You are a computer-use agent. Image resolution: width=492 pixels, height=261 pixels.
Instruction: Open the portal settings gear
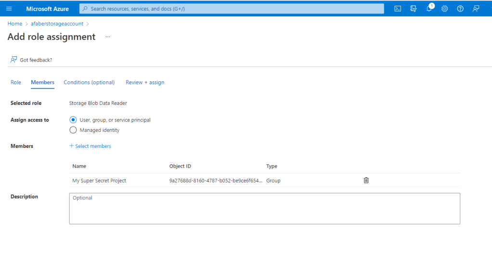coord(444,9)
